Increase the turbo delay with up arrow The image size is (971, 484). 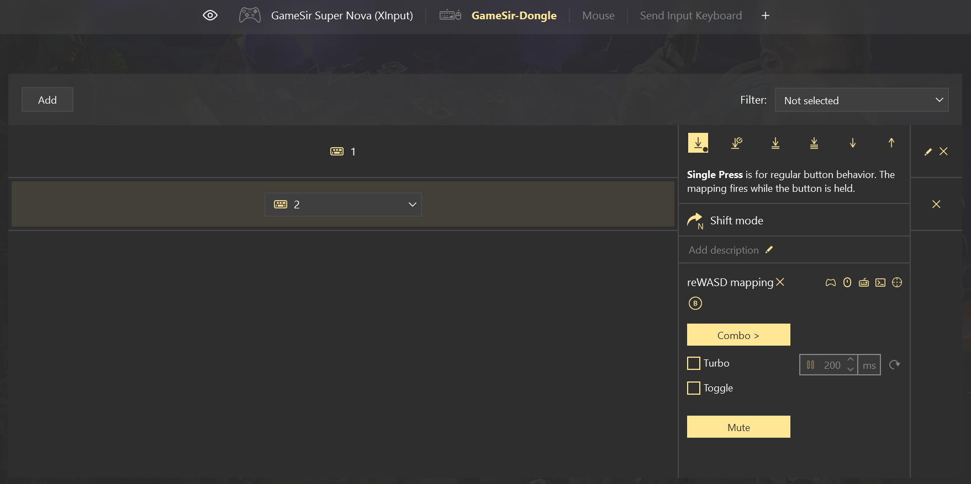[851, 359]
